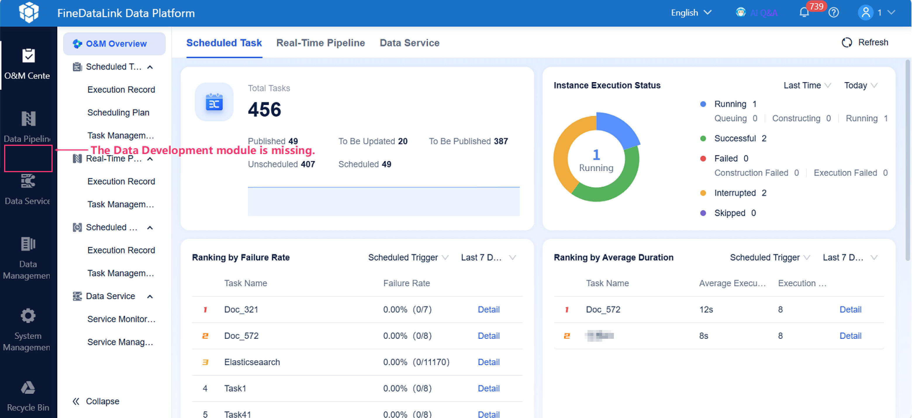Collapse the Scheduled Task group chevron
This screenshot has height=418, width=912.
(150, 67)
